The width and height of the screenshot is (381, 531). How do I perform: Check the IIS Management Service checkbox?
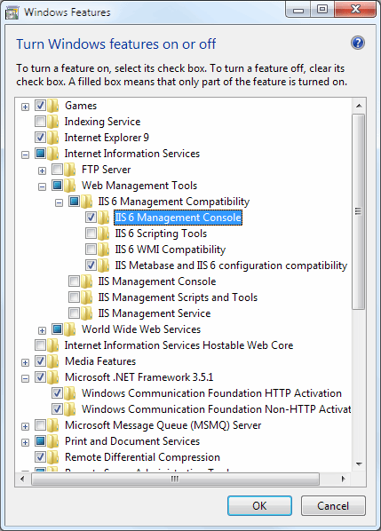(75, 313)
